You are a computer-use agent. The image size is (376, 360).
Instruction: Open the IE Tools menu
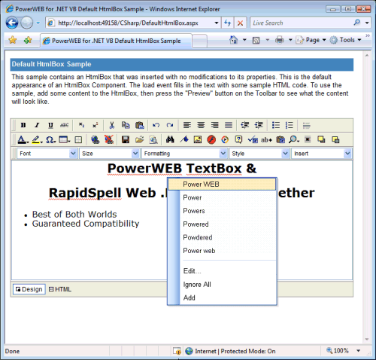pyautogui.click(x=345, y=40)
